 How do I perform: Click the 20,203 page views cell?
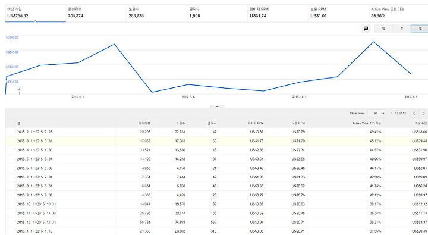point(145,132)
